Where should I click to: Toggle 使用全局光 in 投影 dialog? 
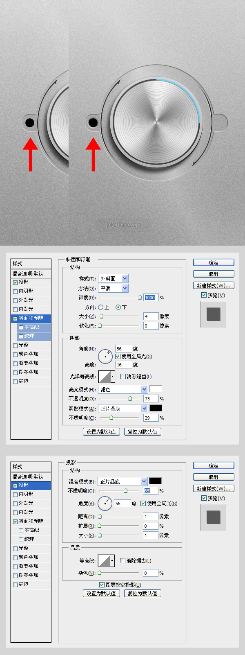pyautogui.click(x=143, y=504)
